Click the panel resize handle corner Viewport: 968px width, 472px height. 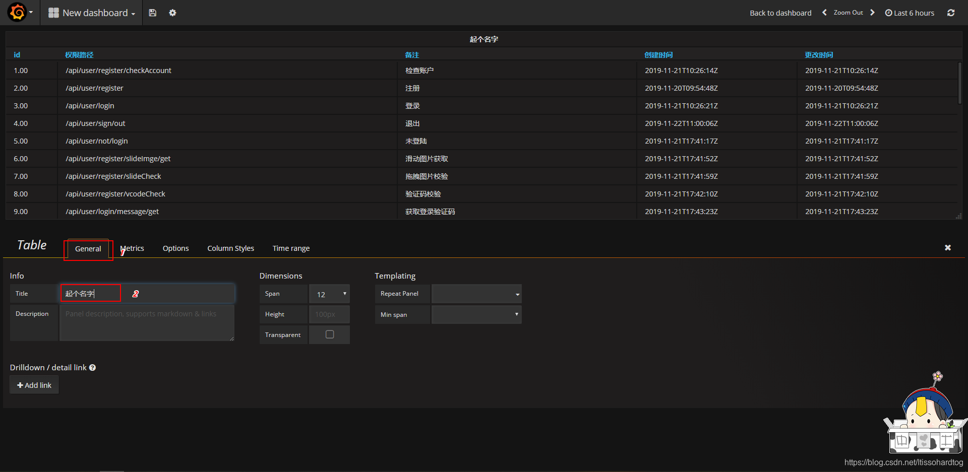pyautogui.click(x=958, y=216)
